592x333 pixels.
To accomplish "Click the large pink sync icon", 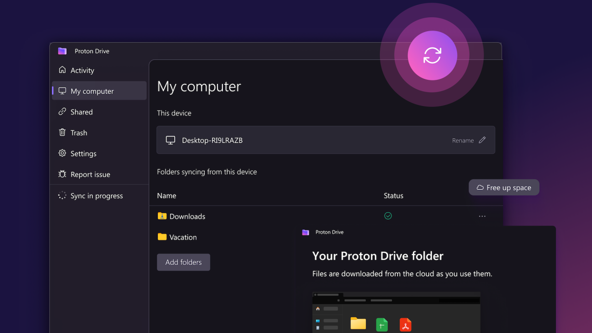I will tap(432, 55).
